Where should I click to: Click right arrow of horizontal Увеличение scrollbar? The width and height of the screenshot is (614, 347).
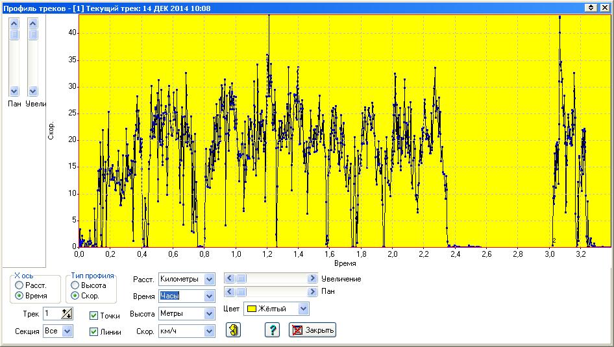coord(312,278)
